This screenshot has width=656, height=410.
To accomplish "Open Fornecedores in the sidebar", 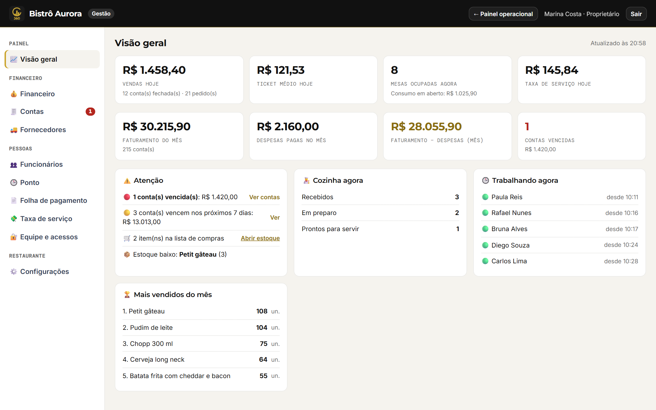I will (x=52, y=130).
